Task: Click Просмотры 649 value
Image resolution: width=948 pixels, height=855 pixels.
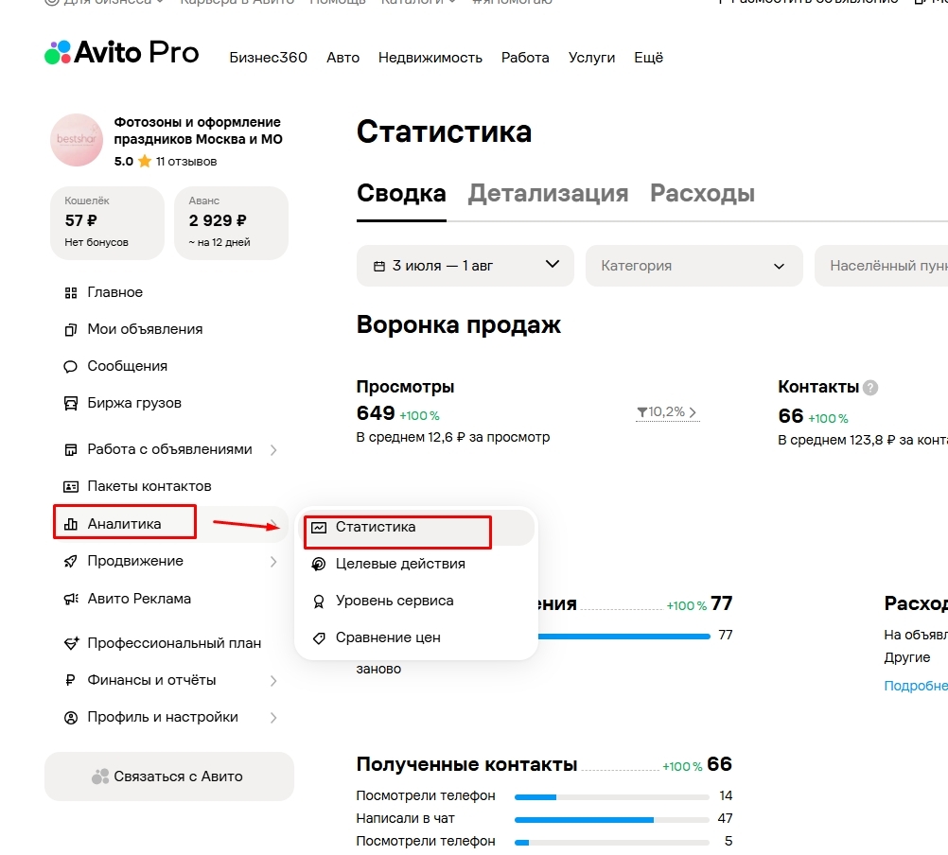Action: (x=376, y=413)
